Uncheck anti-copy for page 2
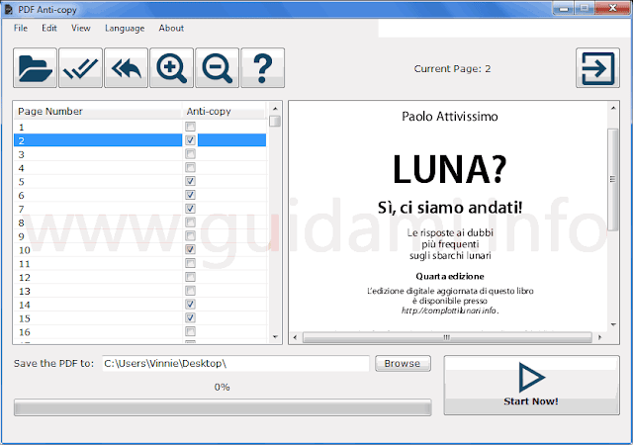633x445 pixels. [x=190, y=140]
